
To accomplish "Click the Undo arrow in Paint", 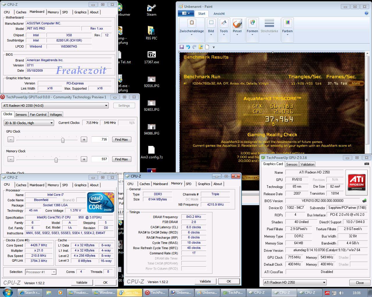I will point(188,47).
